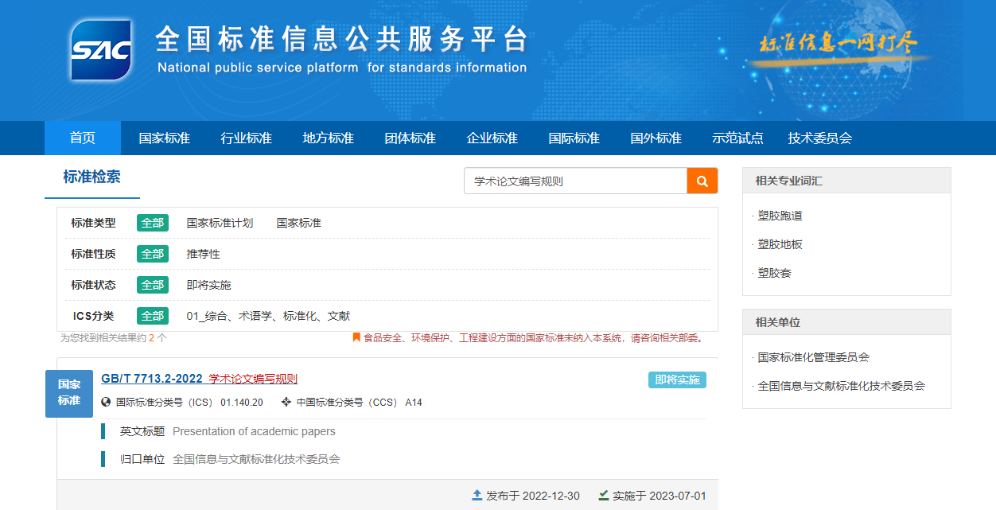This screenshot has width=996, height=510.
Task: Go to 行业标准 in navigation bar
Action: coord(247,138)
